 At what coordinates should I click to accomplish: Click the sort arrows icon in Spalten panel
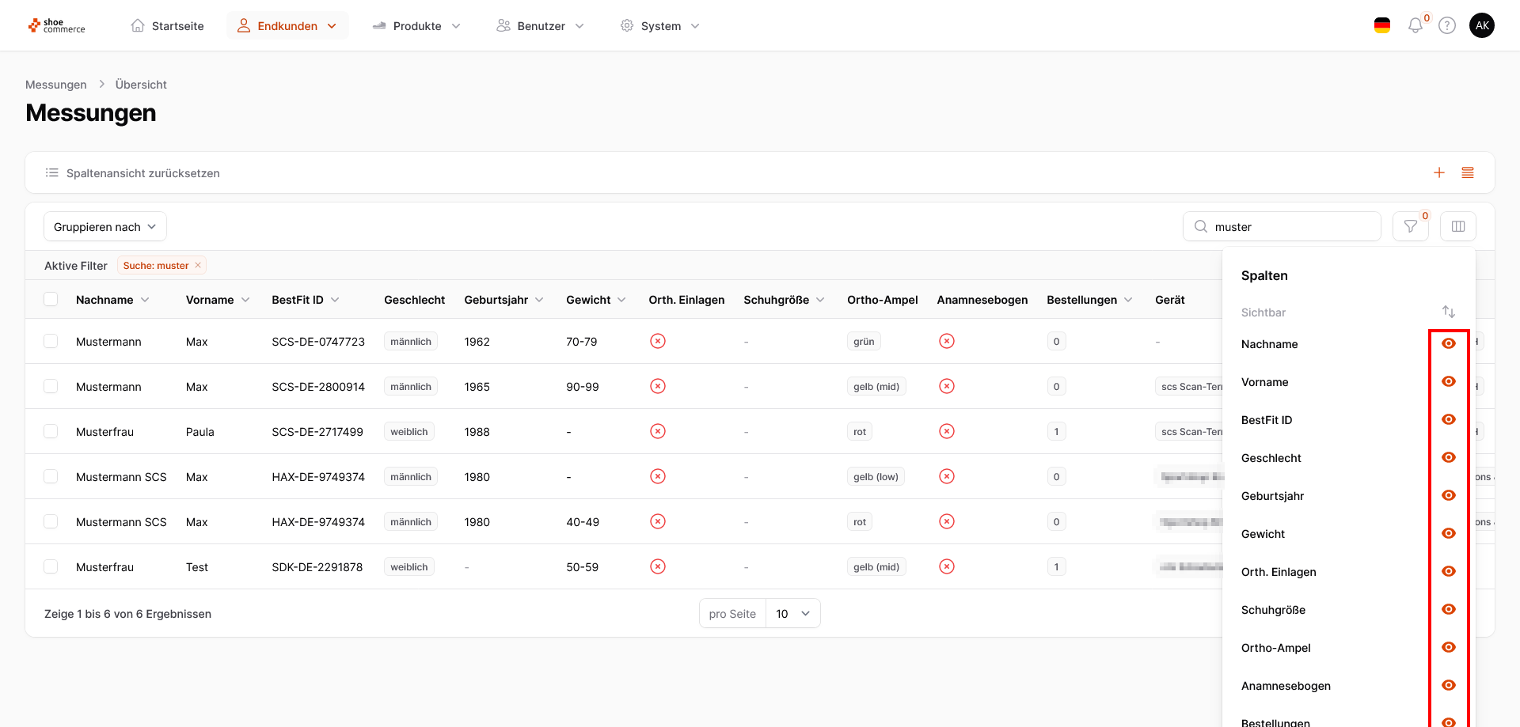(1449, 312)
